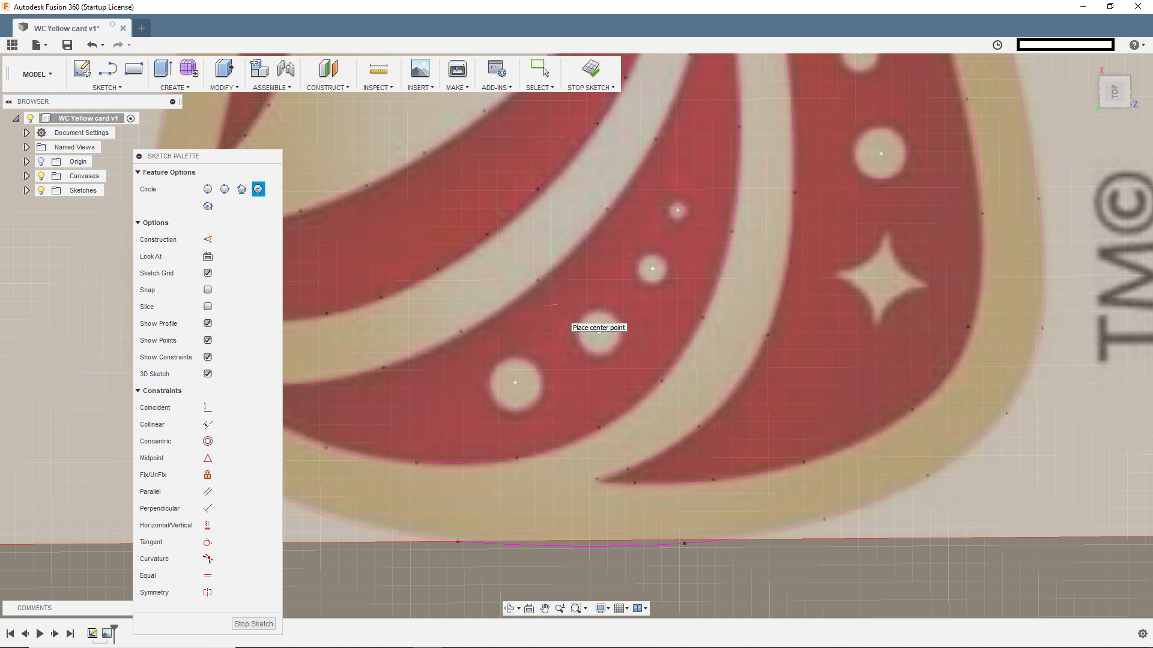Click the Save icon
Viewport: 1153px width, 648px height.
pyautogui.click(x=67, y=45)
